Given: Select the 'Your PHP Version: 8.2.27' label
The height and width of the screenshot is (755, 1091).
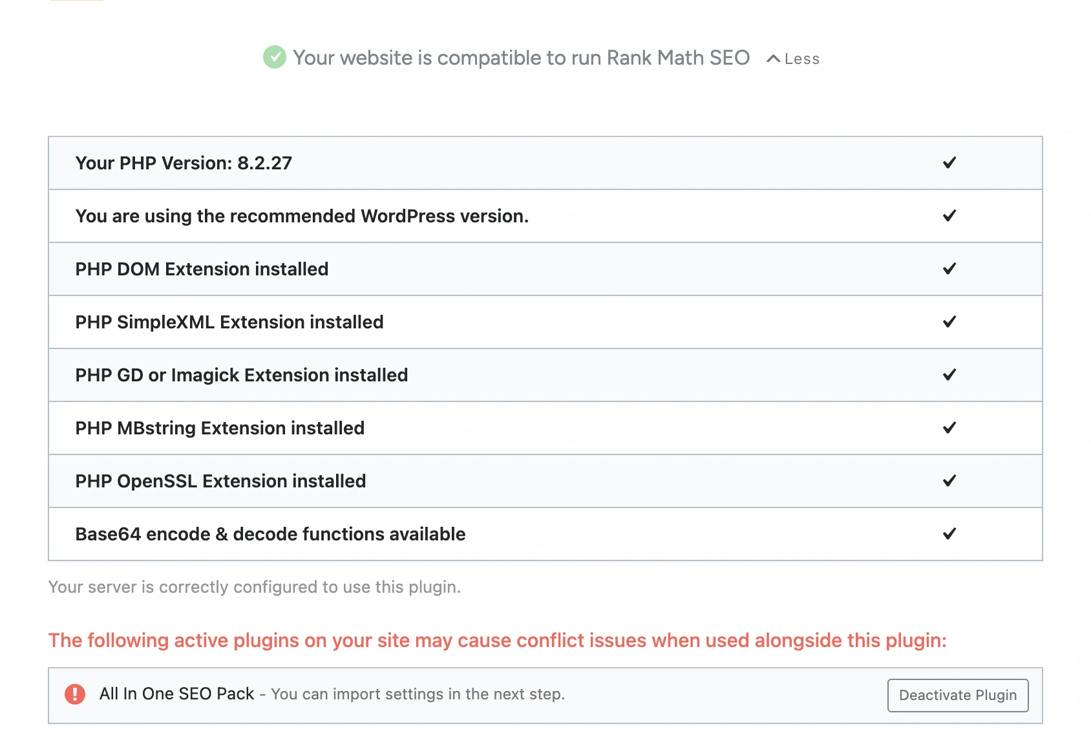Looking at the screenshot, I should pos(184,163).
